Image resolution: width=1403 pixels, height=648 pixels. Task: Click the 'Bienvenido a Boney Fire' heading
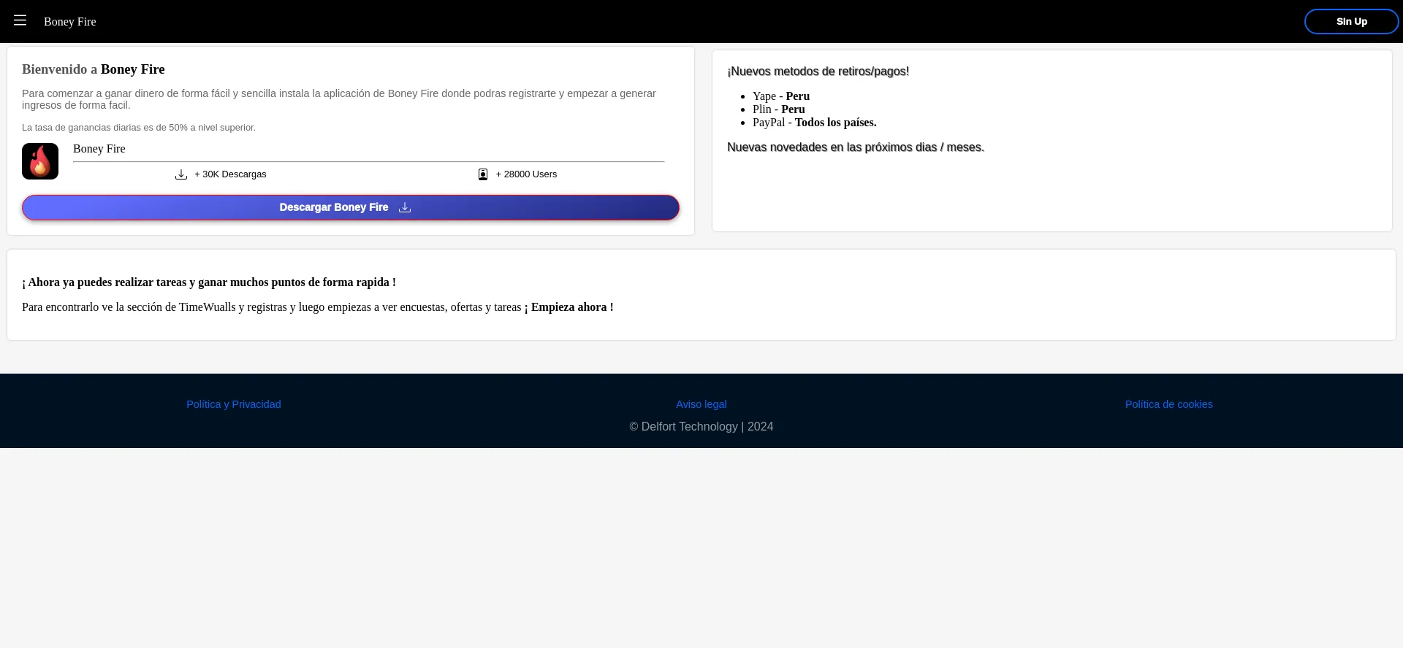[94, 69]
